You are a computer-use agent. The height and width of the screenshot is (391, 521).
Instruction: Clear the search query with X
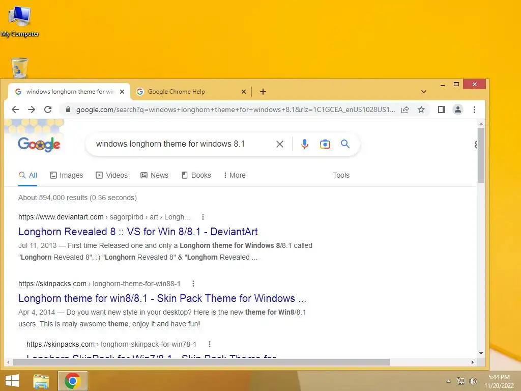click(x=280, y=144)
